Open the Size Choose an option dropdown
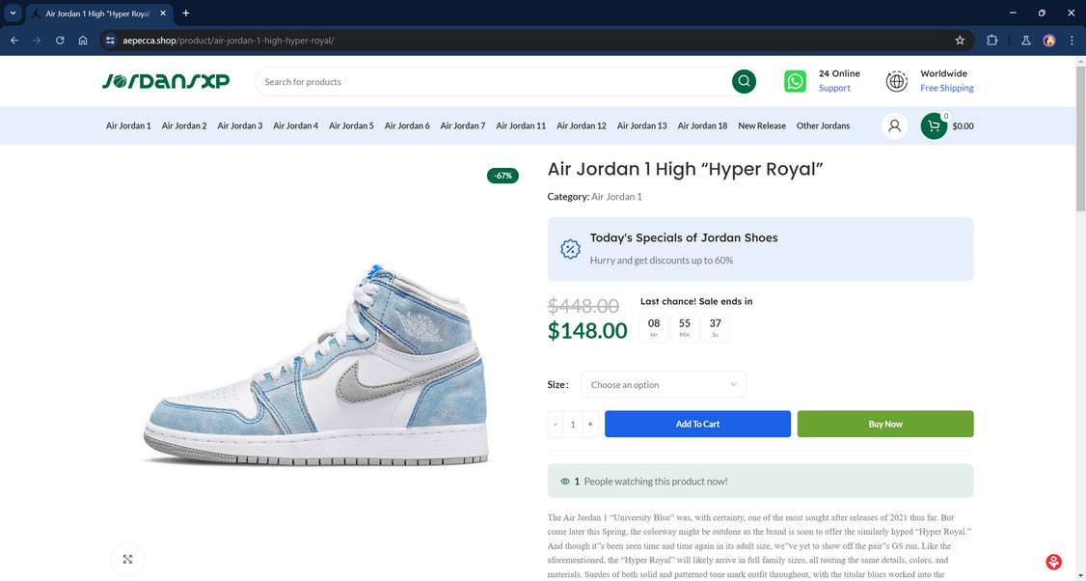The image size is (1086, 581). [663, 384]
